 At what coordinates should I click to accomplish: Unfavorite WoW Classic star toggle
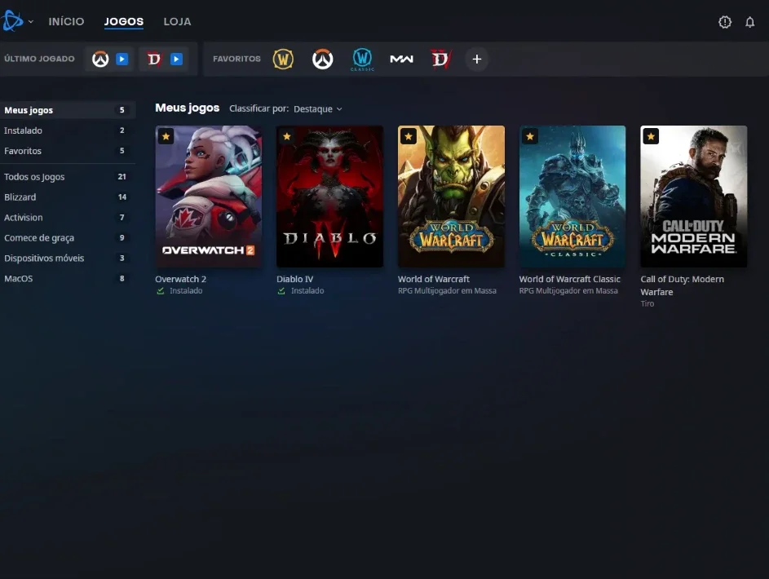tap(530, 136)
